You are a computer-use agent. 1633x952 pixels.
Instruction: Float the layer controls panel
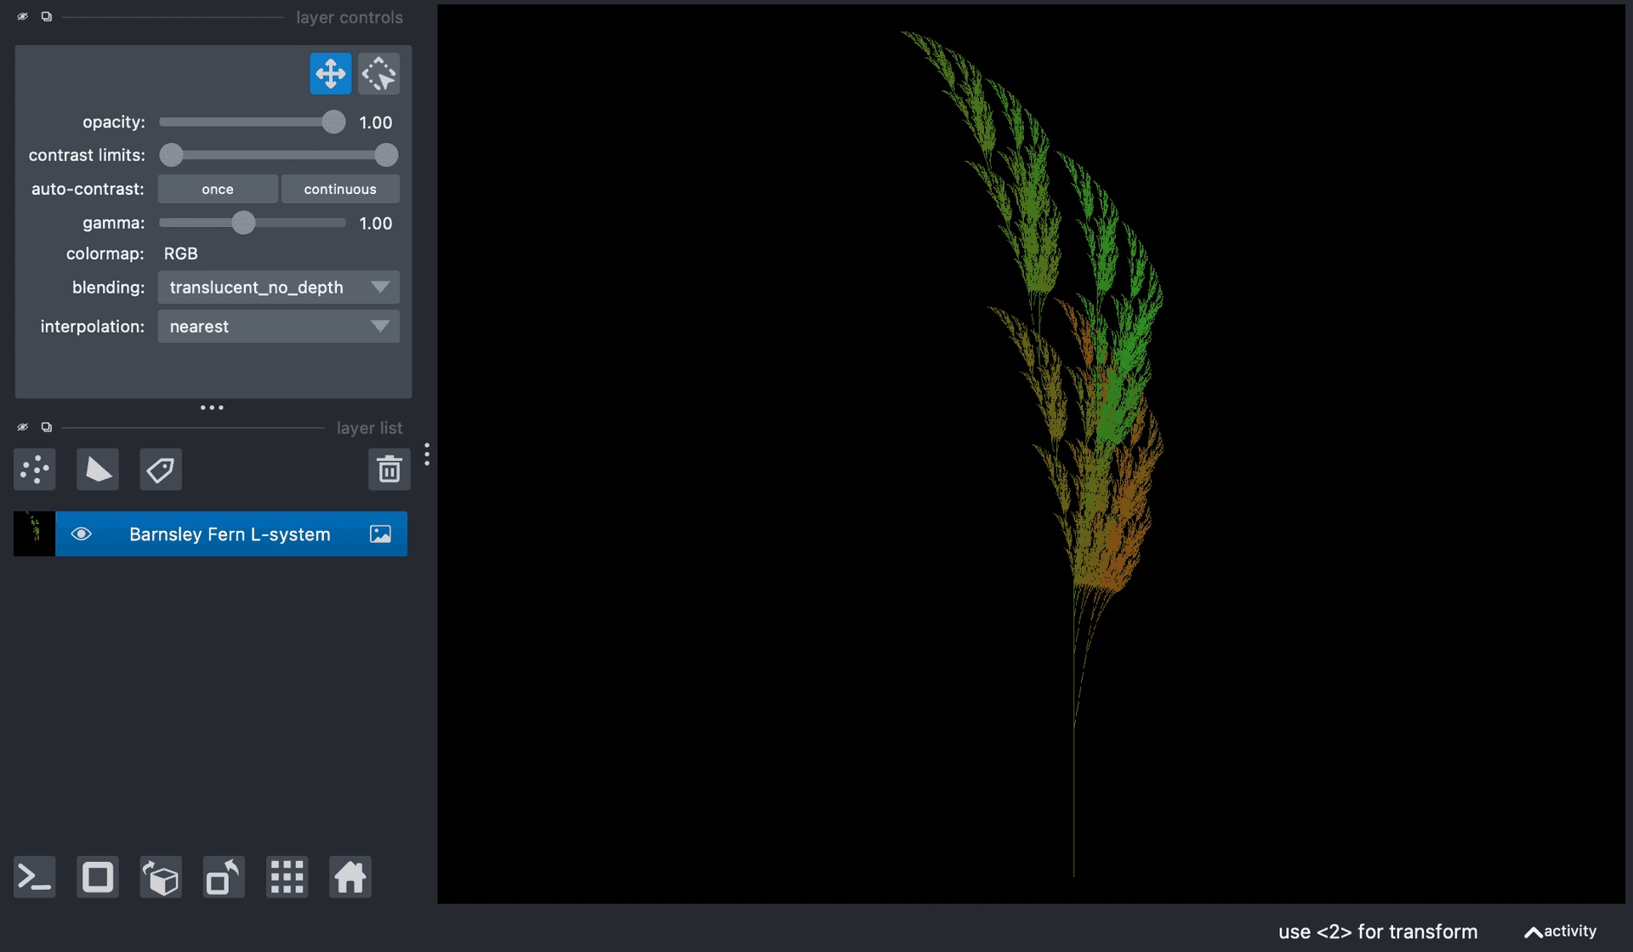coord(47,16)
